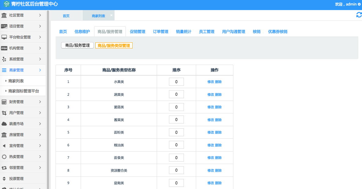The image size is (362, 189).
Task: Expand the 平台物业管理 chevron
Action: 40,37
